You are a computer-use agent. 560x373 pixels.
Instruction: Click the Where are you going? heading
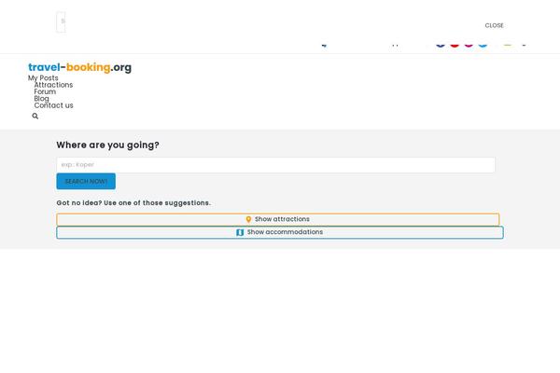point(108,145)
